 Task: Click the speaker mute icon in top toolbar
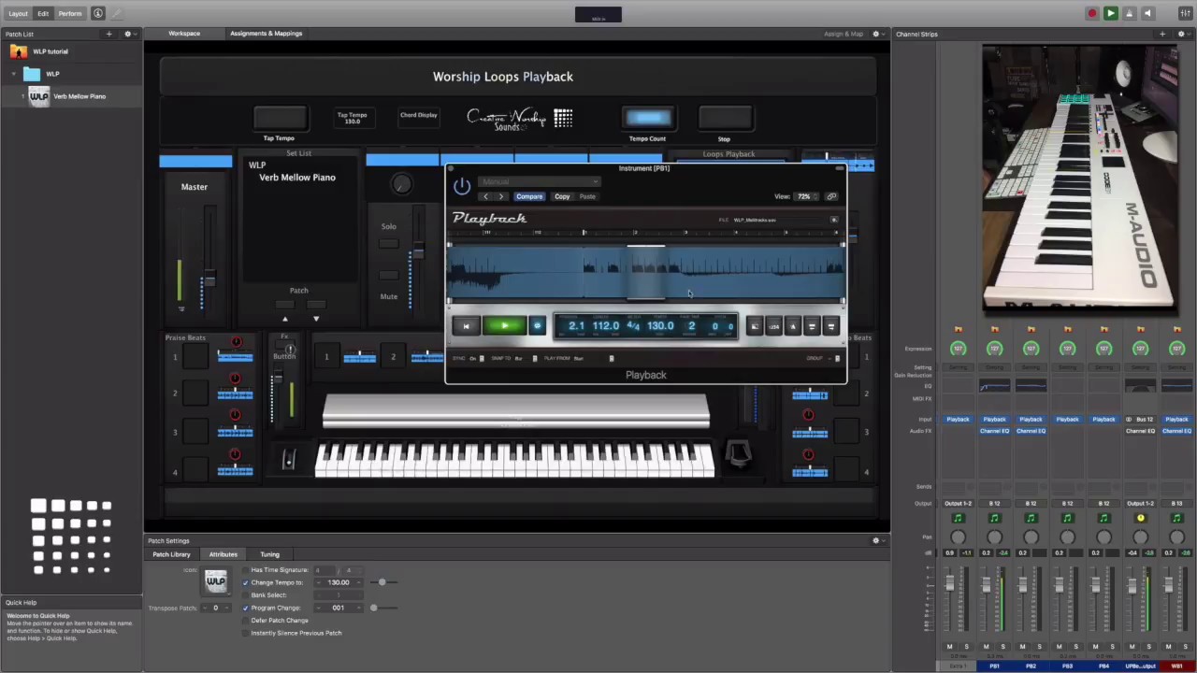pos(1147,13)
